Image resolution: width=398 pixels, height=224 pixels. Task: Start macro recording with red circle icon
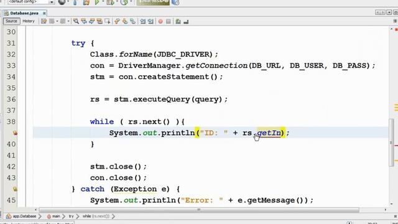160,22
